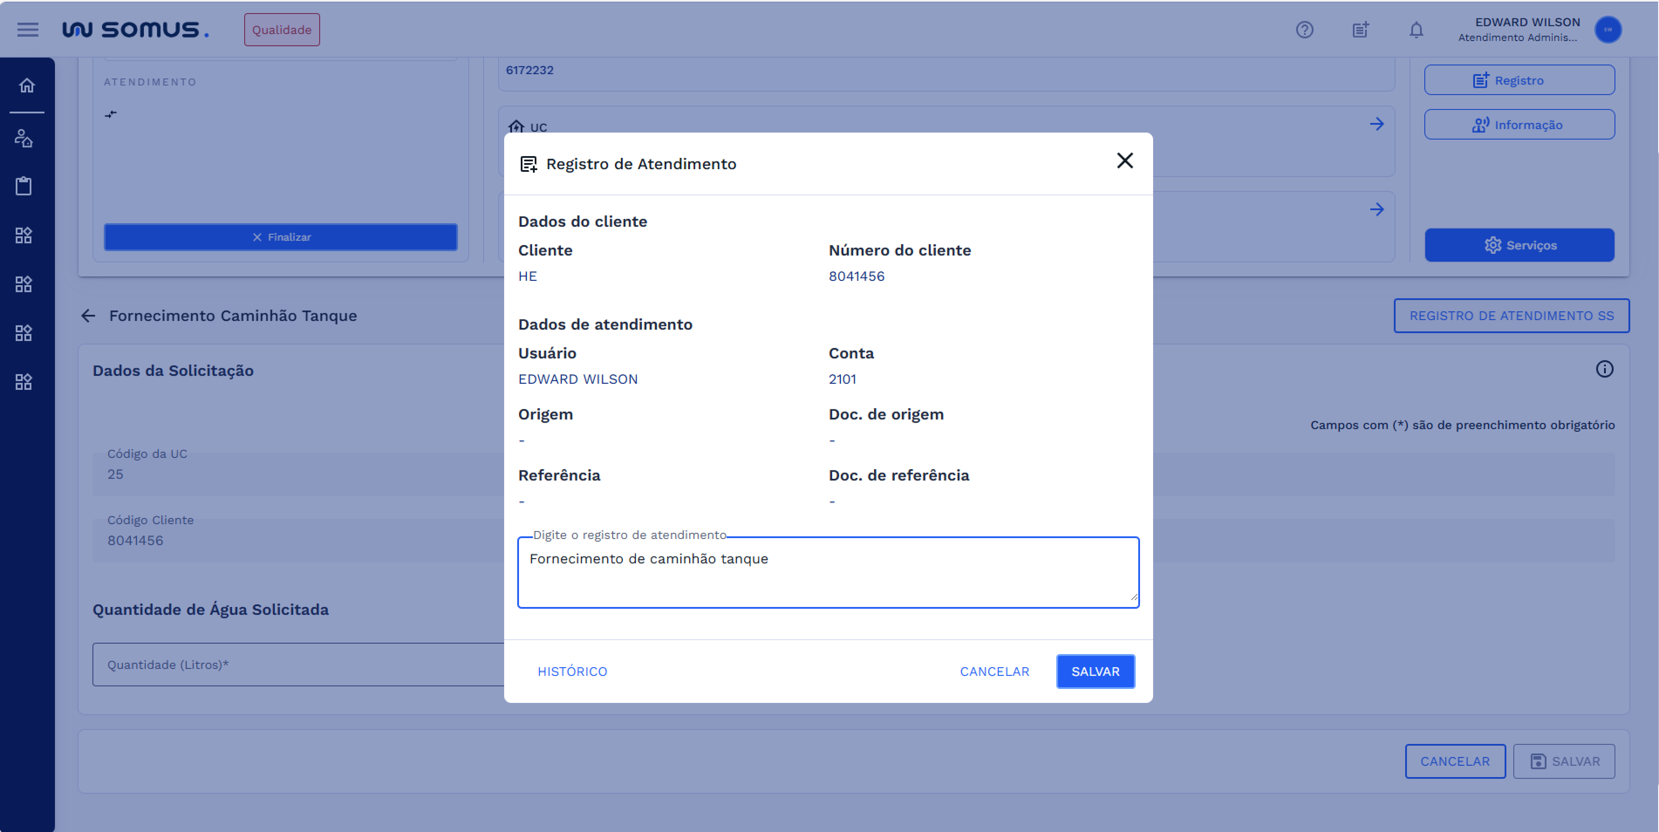This screenshot has width=1659, height=832.
Task: Click the Qualidade environment tag
Action: [x=281, y=30]
